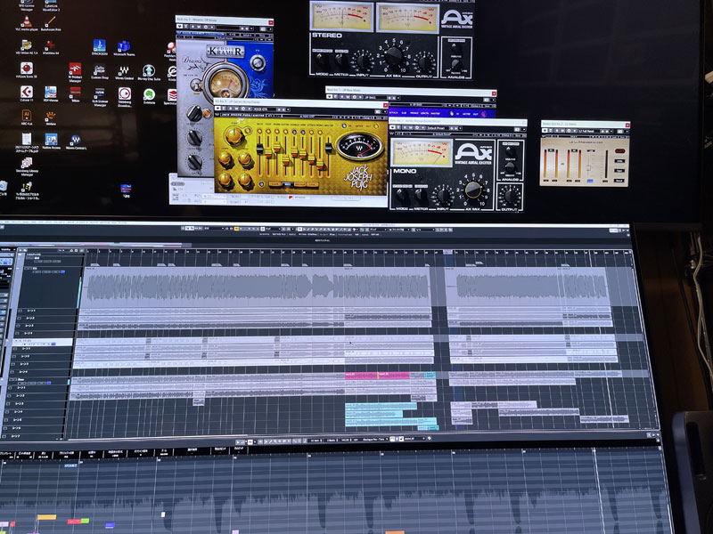The image size is (713, 534).
Task: Launch the Custom Shop desktop icon
Action: point(100,72)
